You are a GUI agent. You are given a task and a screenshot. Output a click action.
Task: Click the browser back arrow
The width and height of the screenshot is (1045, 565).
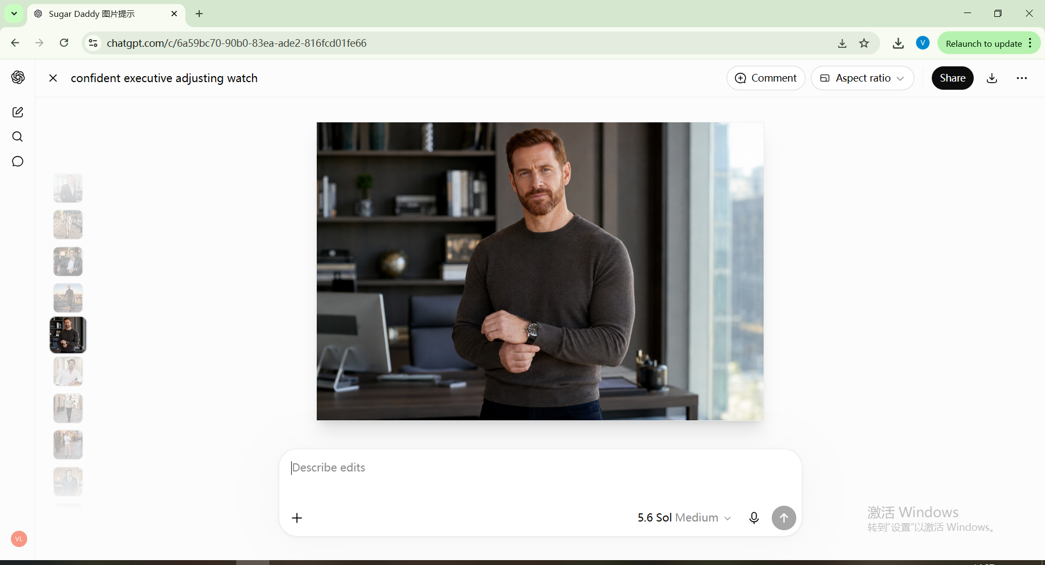click(15, 43)
